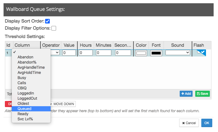Click the Hours column header
This screenshot has width=218, height=132.
[x=86, y=45]
